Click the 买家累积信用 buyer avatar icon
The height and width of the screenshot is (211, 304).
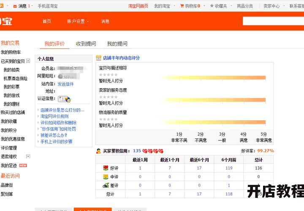98,151
